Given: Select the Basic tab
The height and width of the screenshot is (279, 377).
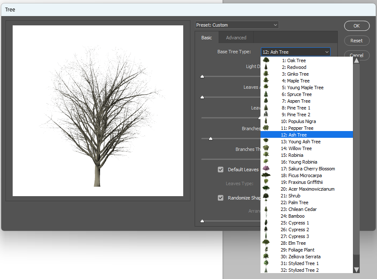Looking at the screenshot, I should click(x=206, y=37).
